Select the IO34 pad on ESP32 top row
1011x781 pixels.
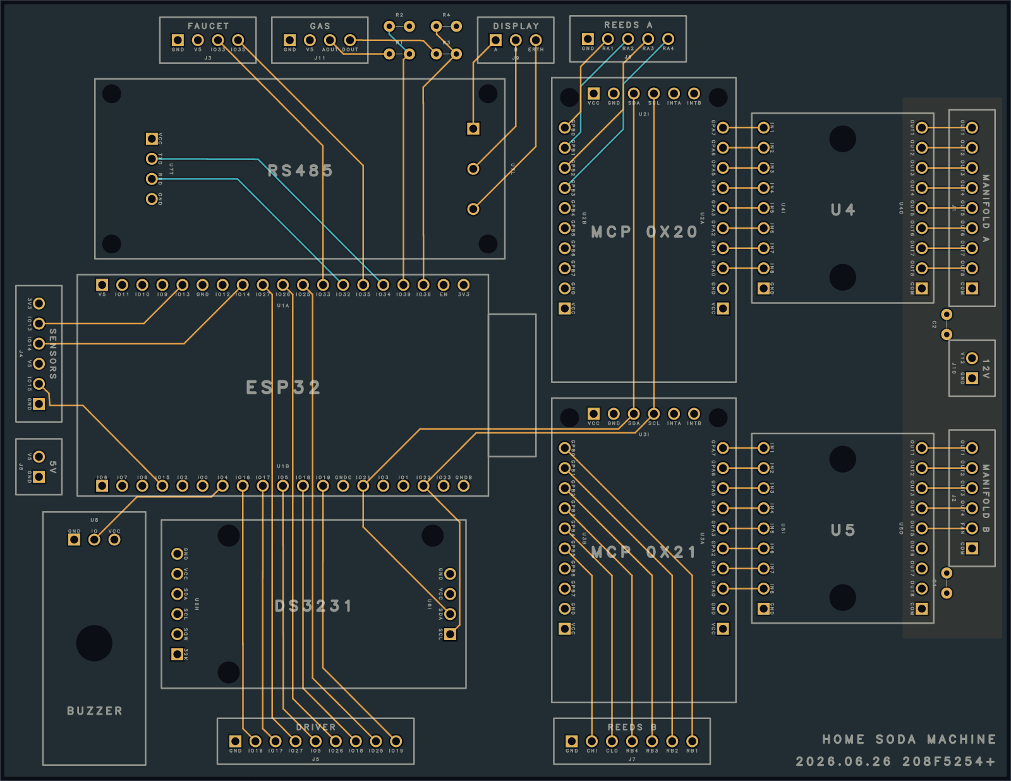383,285
